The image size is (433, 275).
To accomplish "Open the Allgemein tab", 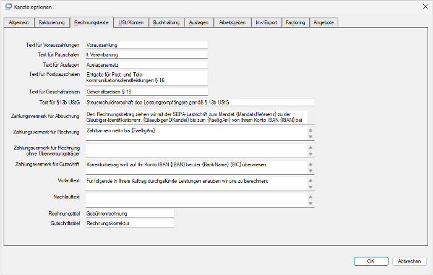I will (x=19, y=23).
